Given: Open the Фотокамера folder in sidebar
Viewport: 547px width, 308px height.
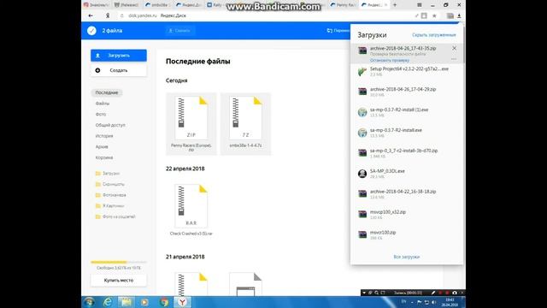Looking at the screenshot, I should (110, 195).
